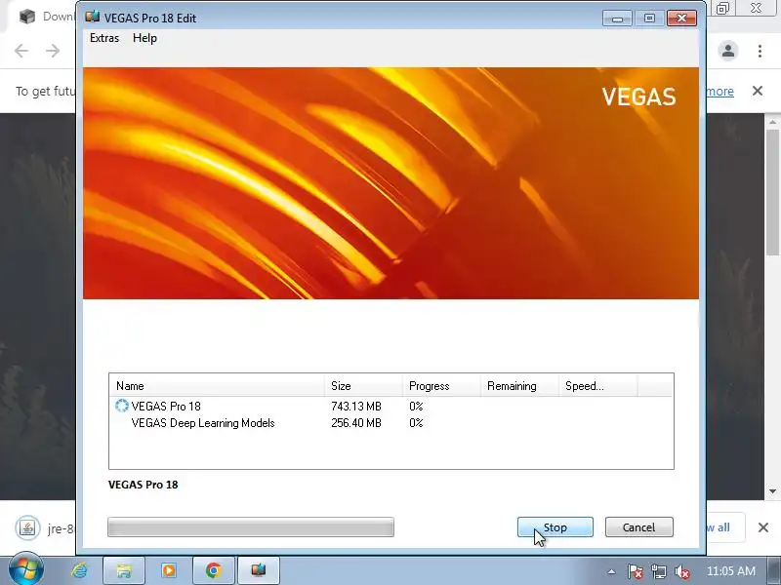The image size is (781, 585).
Task: Click the VEGAS installer taskbar button
Action: tap(258, 570)
